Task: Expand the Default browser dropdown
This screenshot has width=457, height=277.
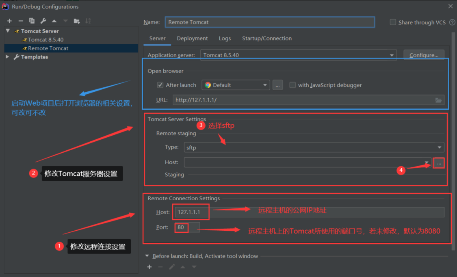Action: pyautogui.click(x=236, y=85)
